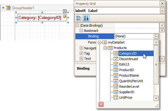Collapse the GroupHeader1 band triangle
This screenshot has width=168, height=111.
pyautogui.click(x=3, y=8)
